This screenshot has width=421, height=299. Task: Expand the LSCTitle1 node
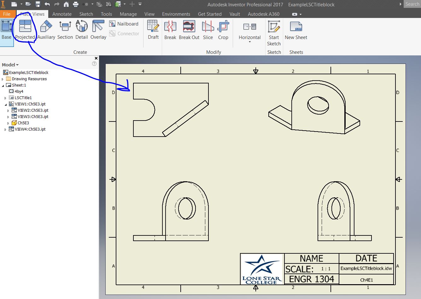(x=5, y=98)
